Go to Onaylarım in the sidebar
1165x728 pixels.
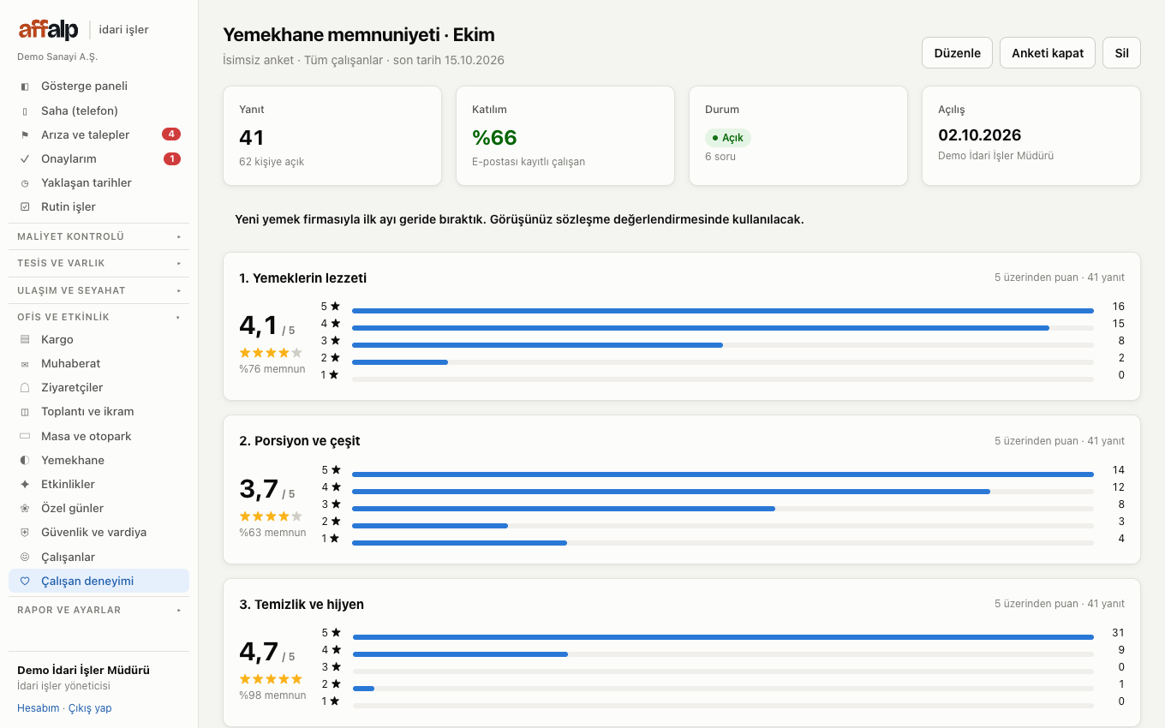tap(99, 158)
